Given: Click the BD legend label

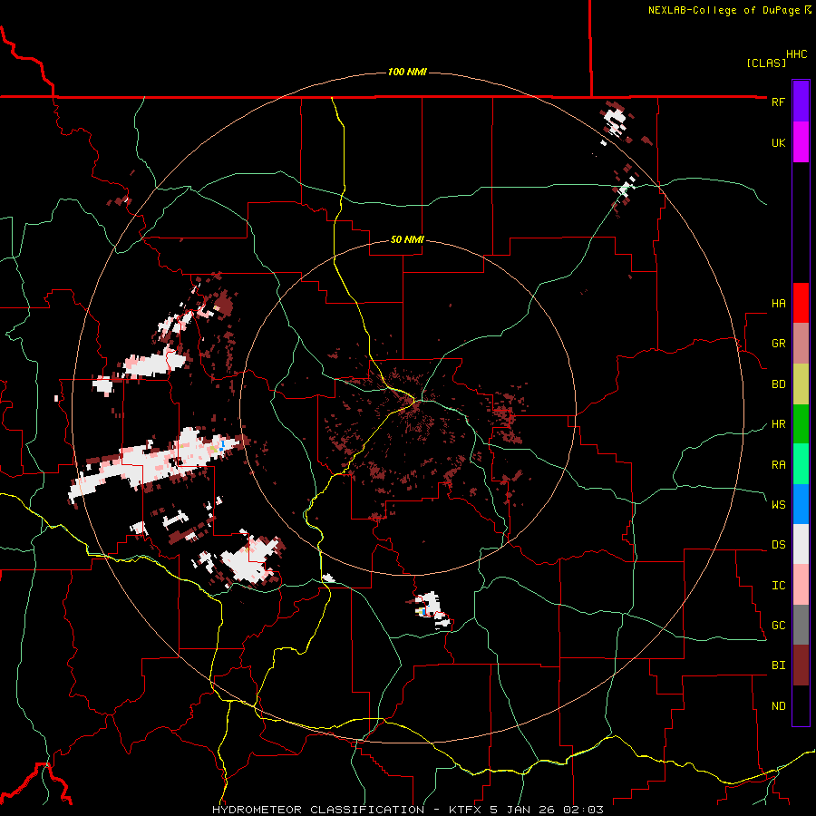Looking at the screenshot, I should click(x=778, y=384).
